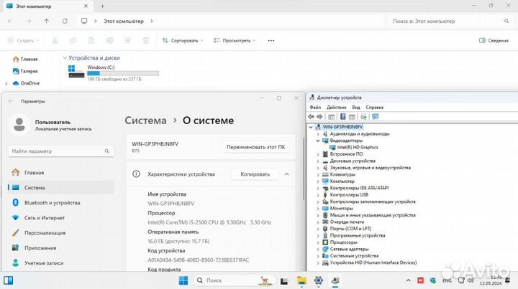The height and width of the screenshot is (289, 518).
Task: Expand the Сетевые адаптеры node
Action: 318,249
